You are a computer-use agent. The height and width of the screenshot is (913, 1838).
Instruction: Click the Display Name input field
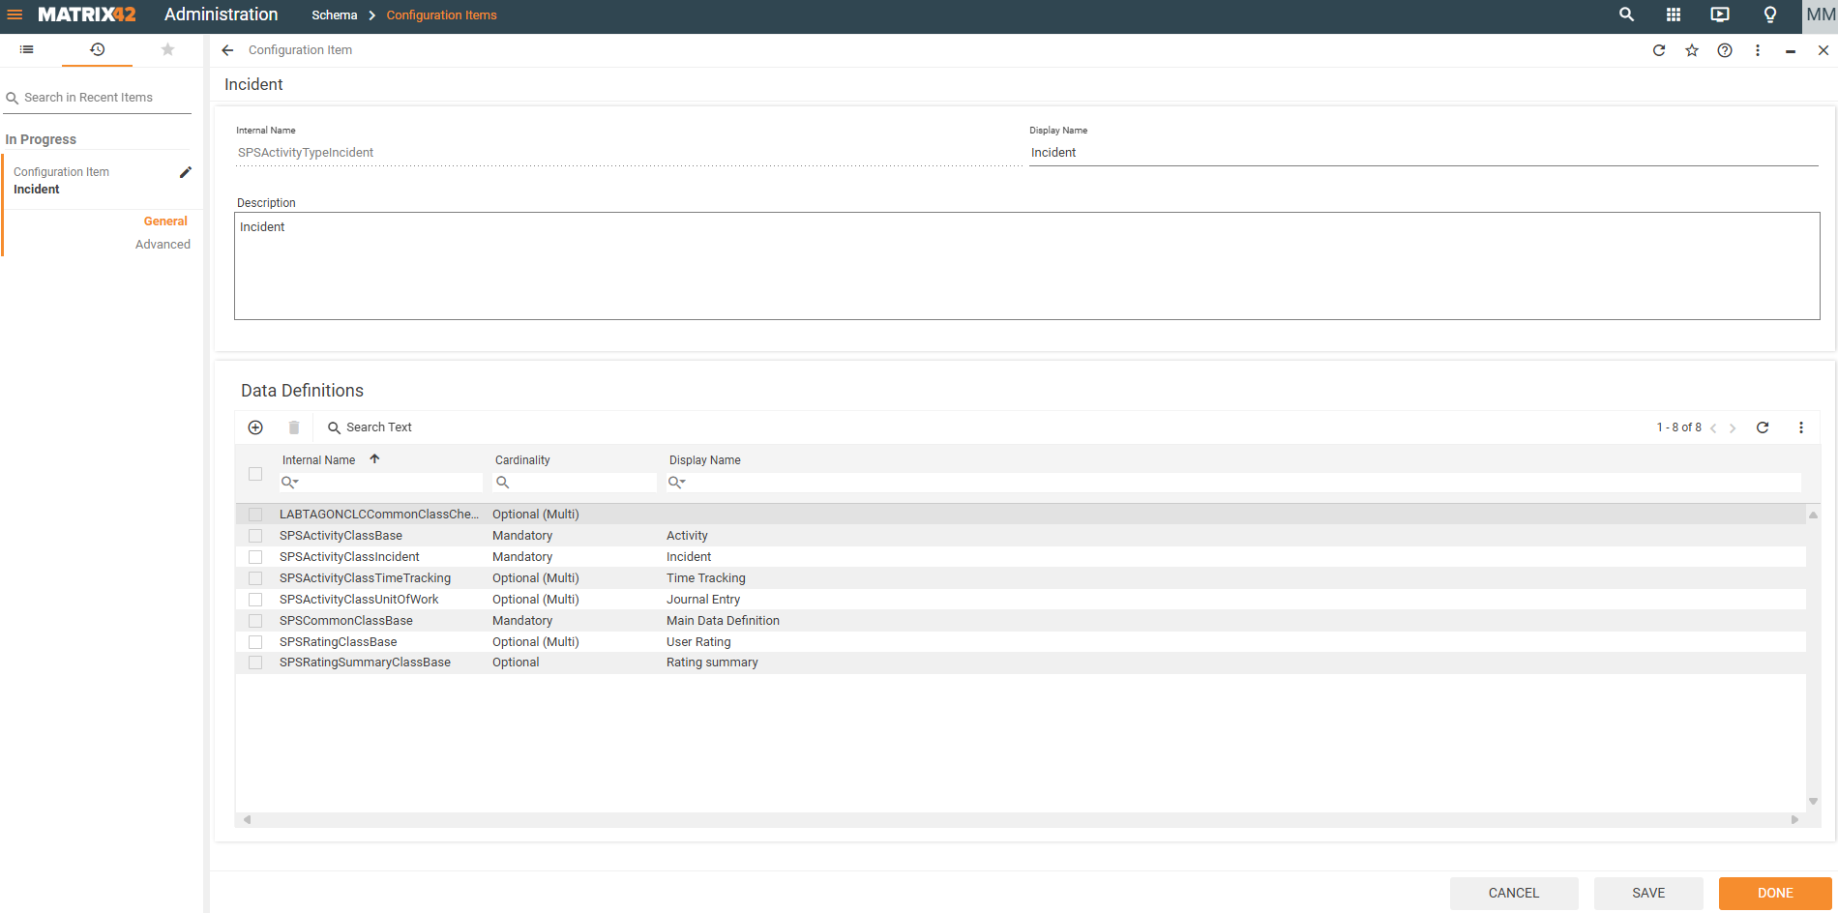coord(1424,153)
